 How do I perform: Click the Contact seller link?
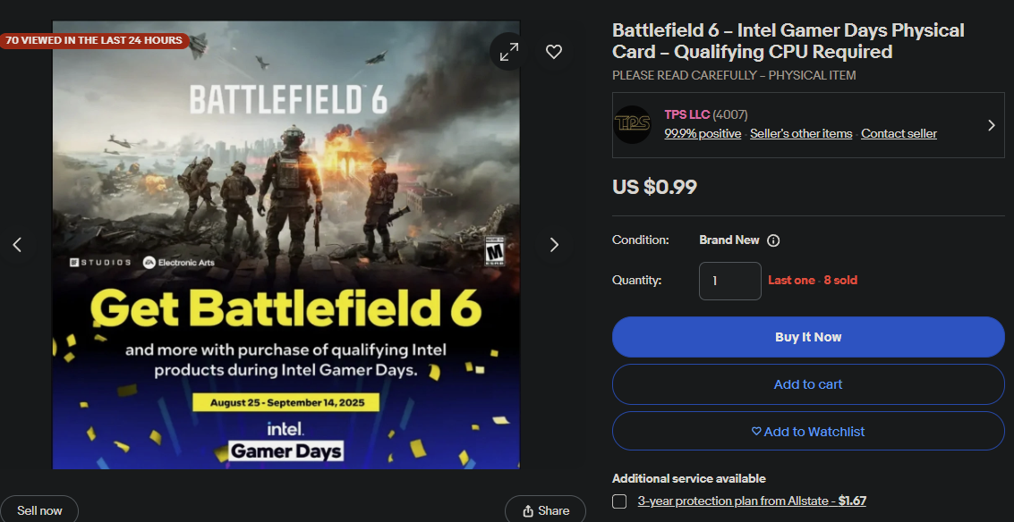click(x=899, y=134)
